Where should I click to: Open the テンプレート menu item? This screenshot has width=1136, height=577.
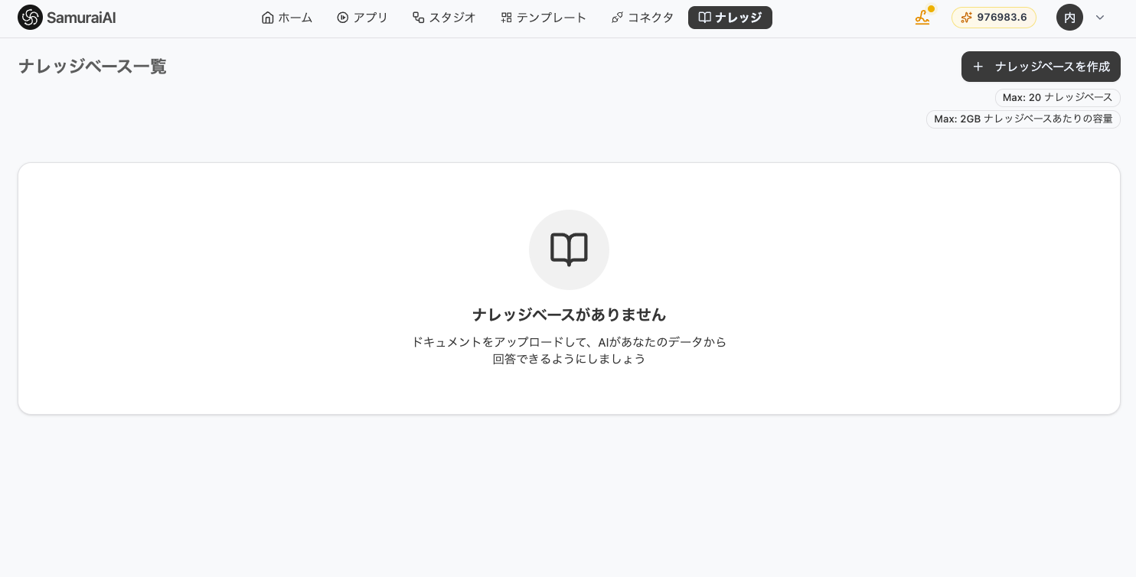(544, 17)
